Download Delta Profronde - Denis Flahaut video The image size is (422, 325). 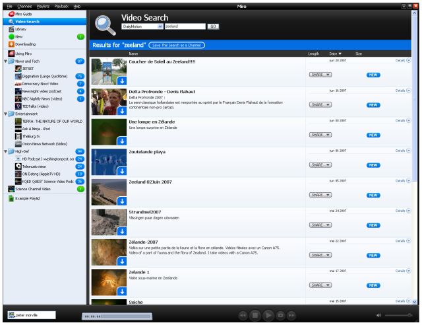pos(122,111)
